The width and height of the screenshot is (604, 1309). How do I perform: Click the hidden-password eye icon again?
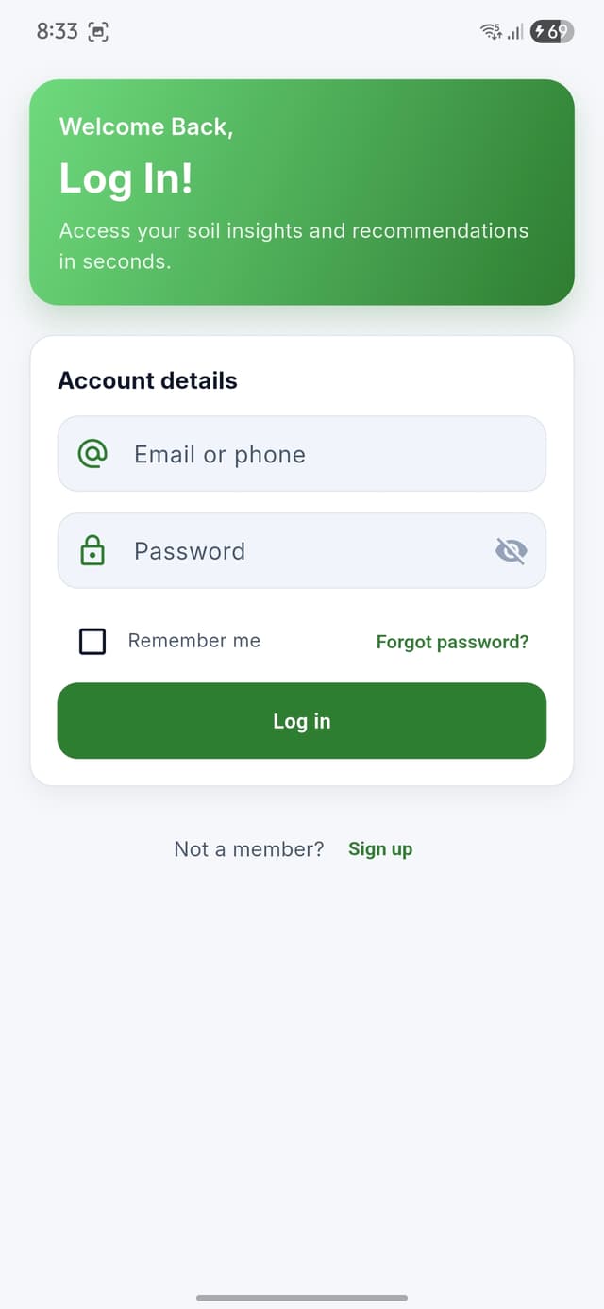[511, 550]
